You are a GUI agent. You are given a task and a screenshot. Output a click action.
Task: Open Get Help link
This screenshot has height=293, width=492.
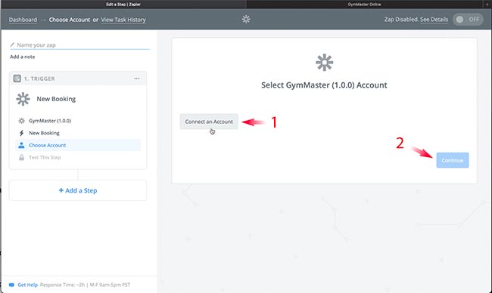pos(27,285)
